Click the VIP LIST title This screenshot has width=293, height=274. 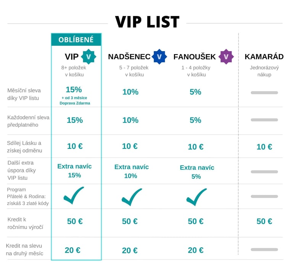click(147, 22)
